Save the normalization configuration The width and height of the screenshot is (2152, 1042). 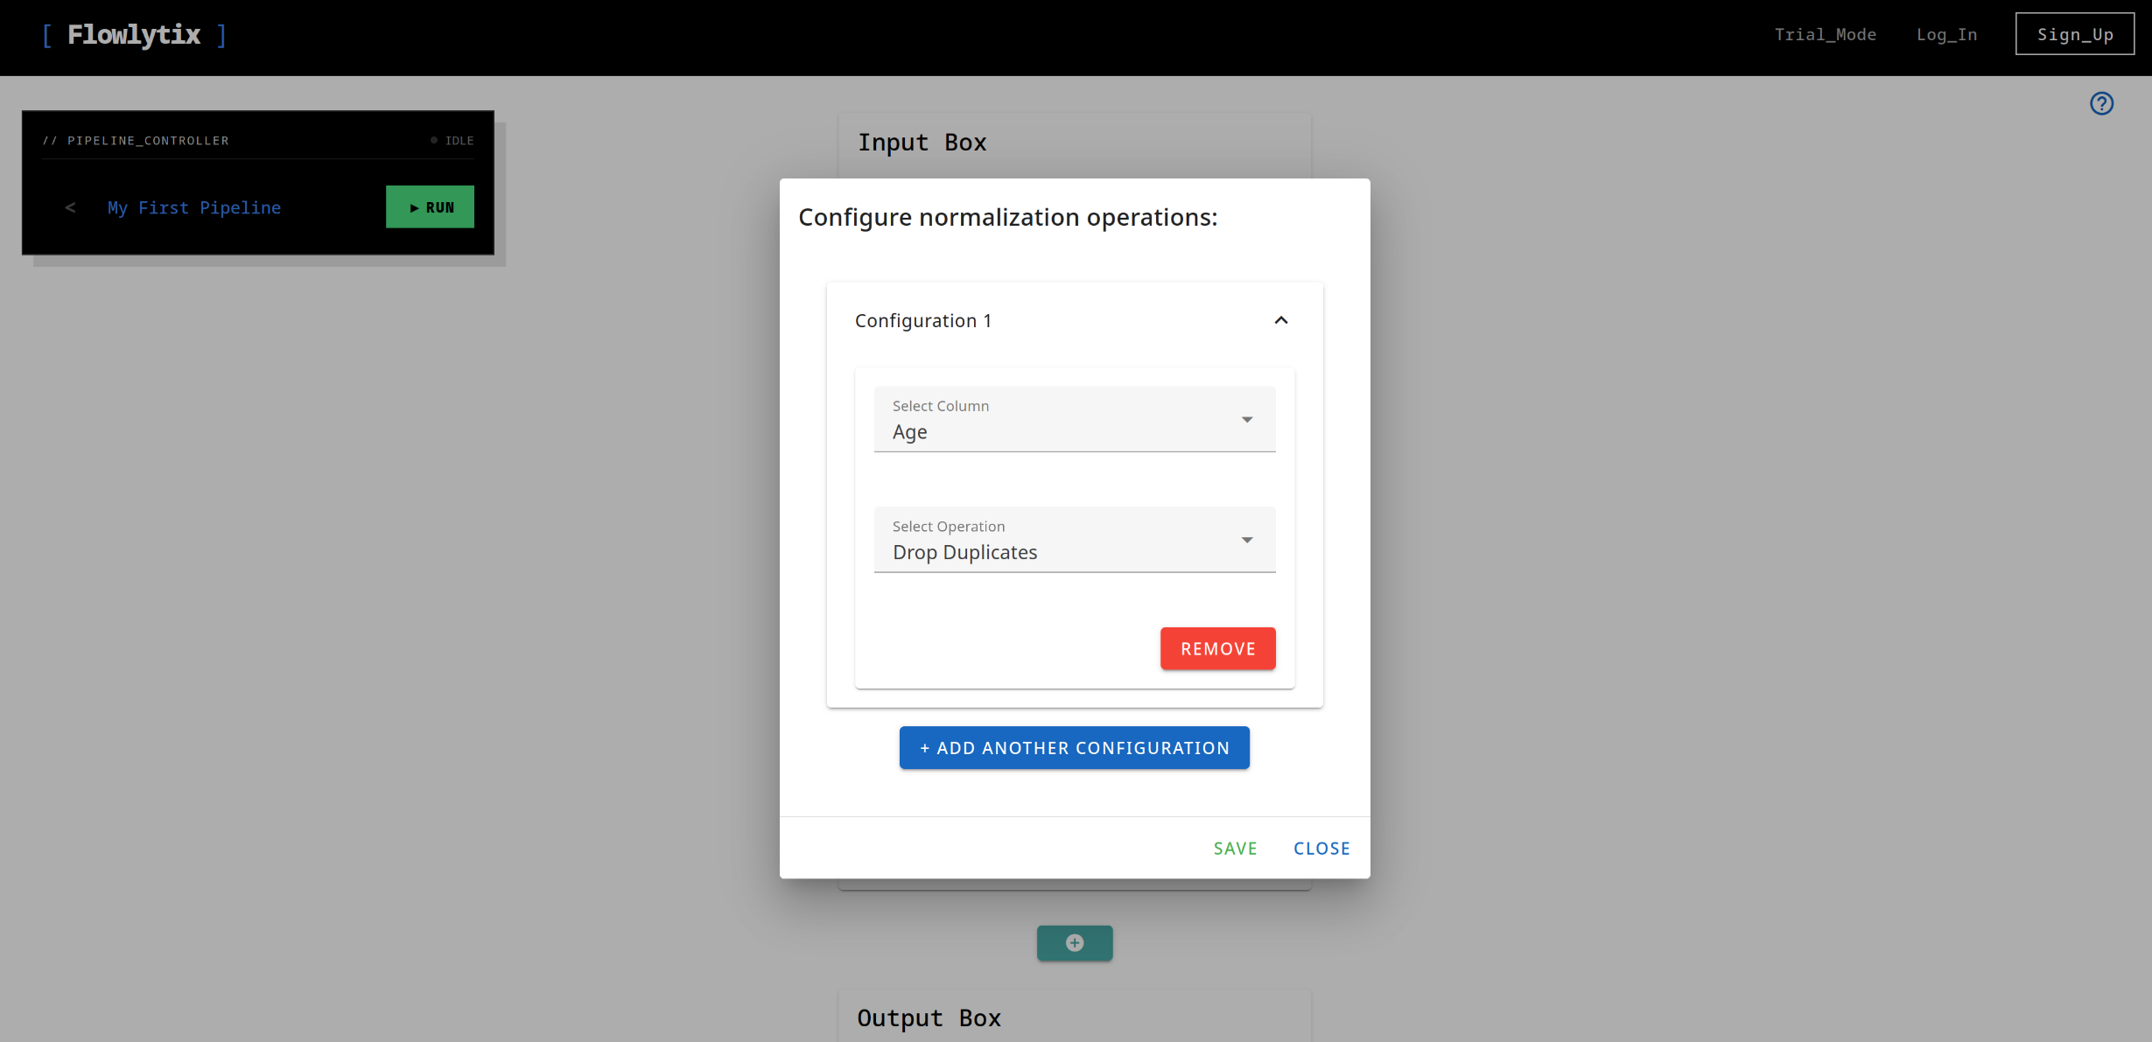1235,849
